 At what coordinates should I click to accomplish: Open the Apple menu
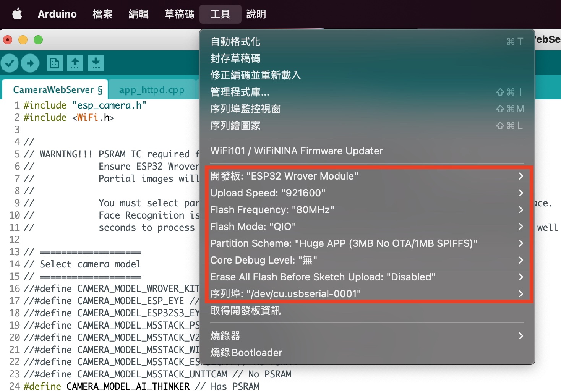tap(17, 14)
